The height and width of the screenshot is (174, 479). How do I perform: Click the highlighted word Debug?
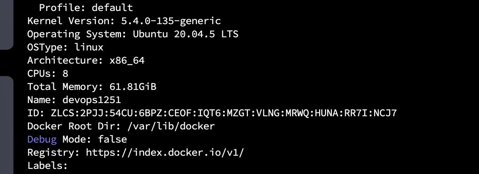pyautogui.click(x=42, y=139)
